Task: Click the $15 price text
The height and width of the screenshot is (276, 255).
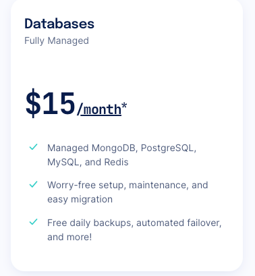Action: pyautogui.click(x=50, y=104)
